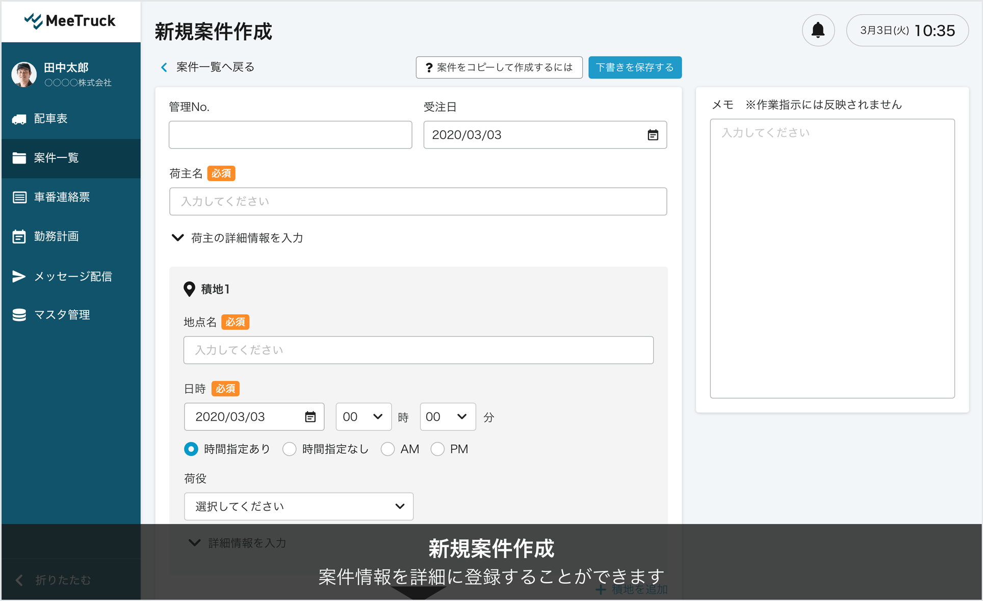Screen dimensions: 983x601
Task: Click the 下書きを保存する button
Action: pyautogui.click(x=635, y=67)
